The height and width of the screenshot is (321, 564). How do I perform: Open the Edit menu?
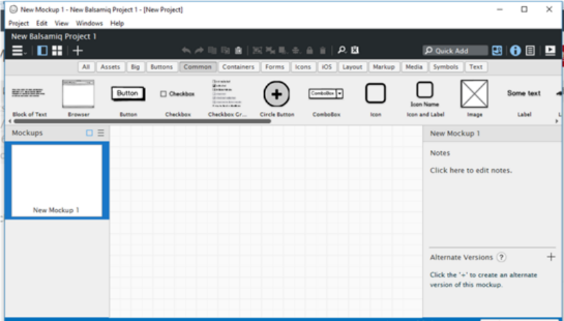click(x=42, y=23)
